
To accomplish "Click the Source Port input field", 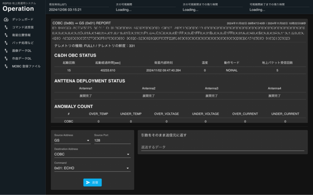I will tap(112, 140).
